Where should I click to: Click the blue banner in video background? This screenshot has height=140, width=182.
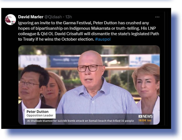(64, 61)
